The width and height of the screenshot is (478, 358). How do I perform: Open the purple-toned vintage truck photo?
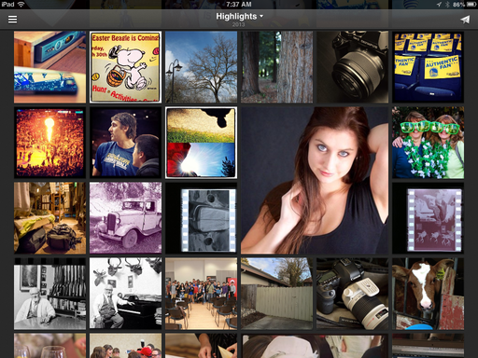[125, 218]
